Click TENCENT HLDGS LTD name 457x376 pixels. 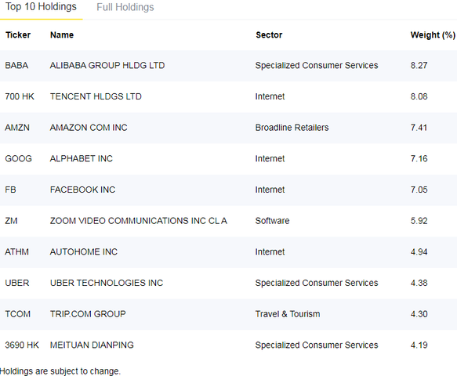tap(96, 96)
